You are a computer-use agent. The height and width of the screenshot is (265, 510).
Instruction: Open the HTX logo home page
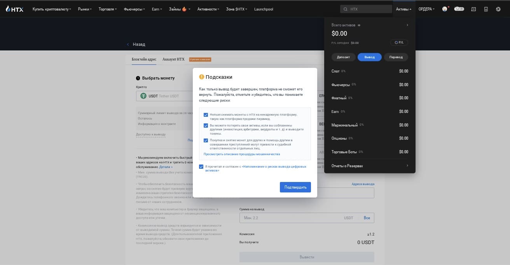14,9
